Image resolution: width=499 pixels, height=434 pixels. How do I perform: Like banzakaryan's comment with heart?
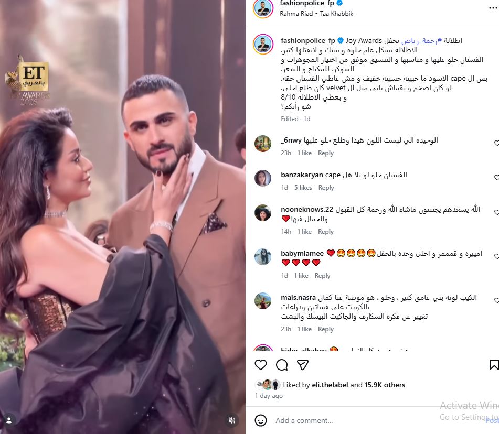(496, 177)
